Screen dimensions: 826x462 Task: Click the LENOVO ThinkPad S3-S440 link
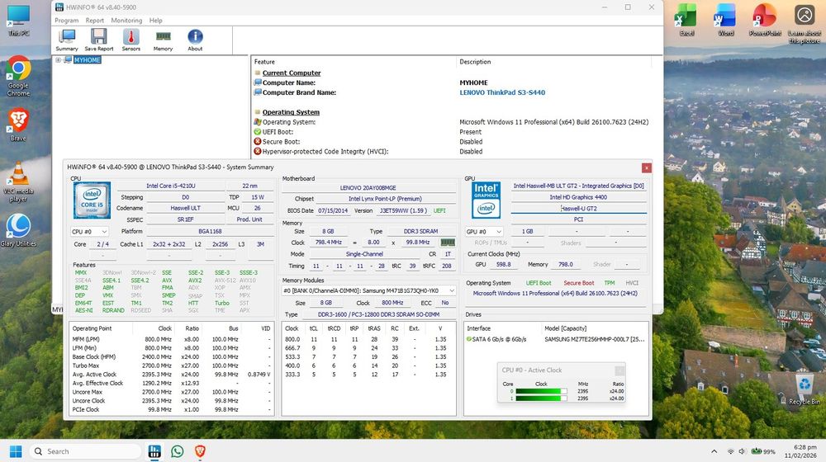point(502,92)
